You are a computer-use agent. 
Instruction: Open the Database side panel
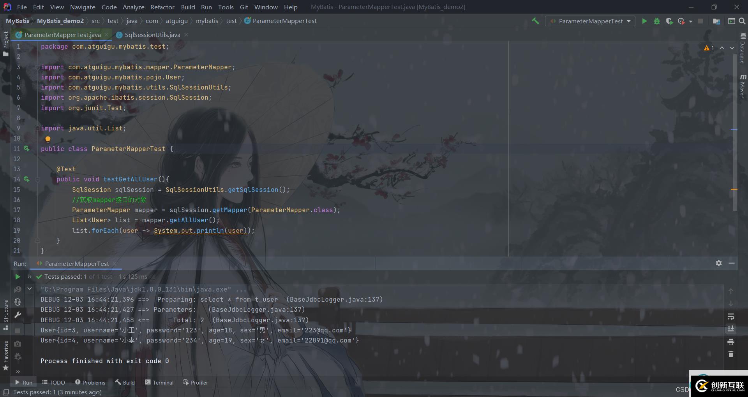click(743, 48)
